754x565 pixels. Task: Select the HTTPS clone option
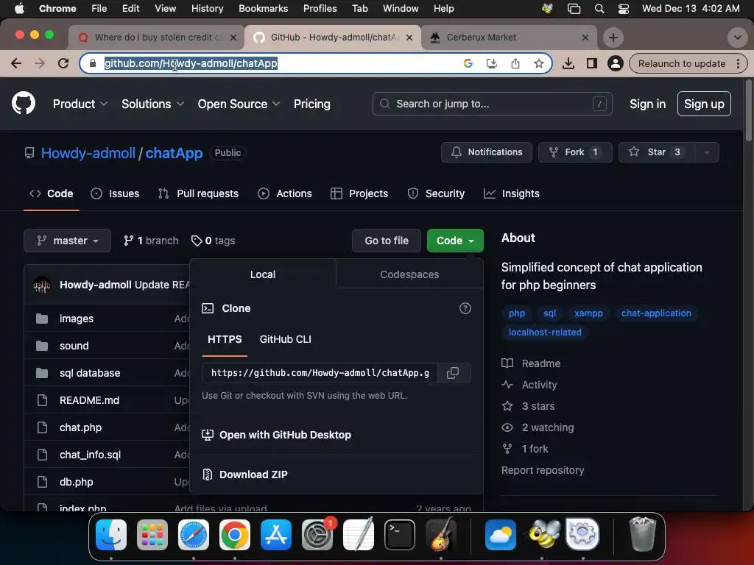[x=225, y=339]
